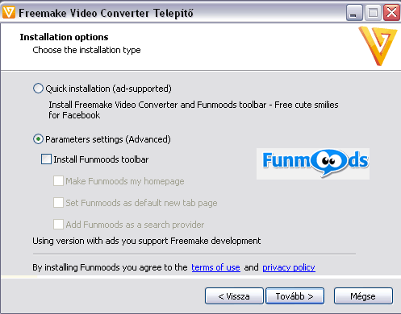Go back with the Vissza button
Viewport: 401px width, 314px height.
tap(234, 296)
